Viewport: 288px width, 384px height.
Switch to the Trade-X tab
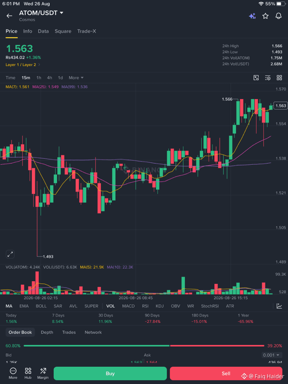point(87,31)
